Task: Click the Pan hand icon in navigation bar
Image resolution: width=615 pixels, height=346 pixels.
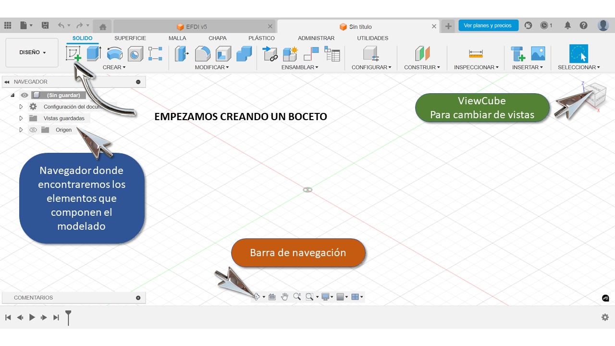Action: point(284,297)
